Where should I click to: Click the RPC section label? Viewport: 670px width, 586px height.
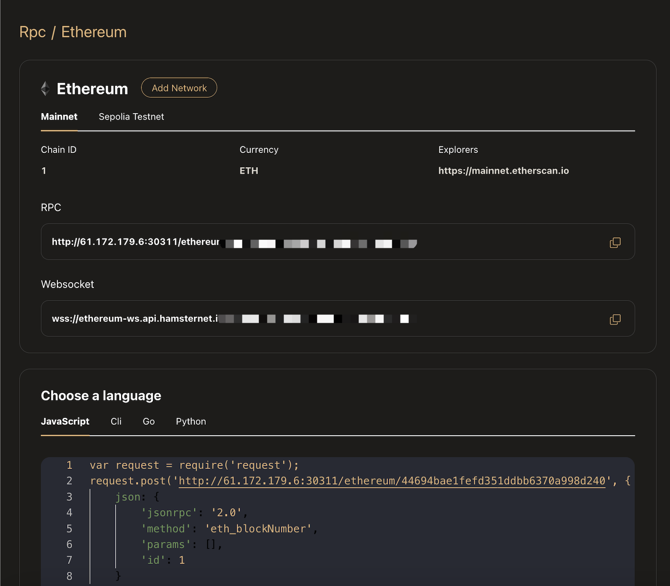point(51,208)
